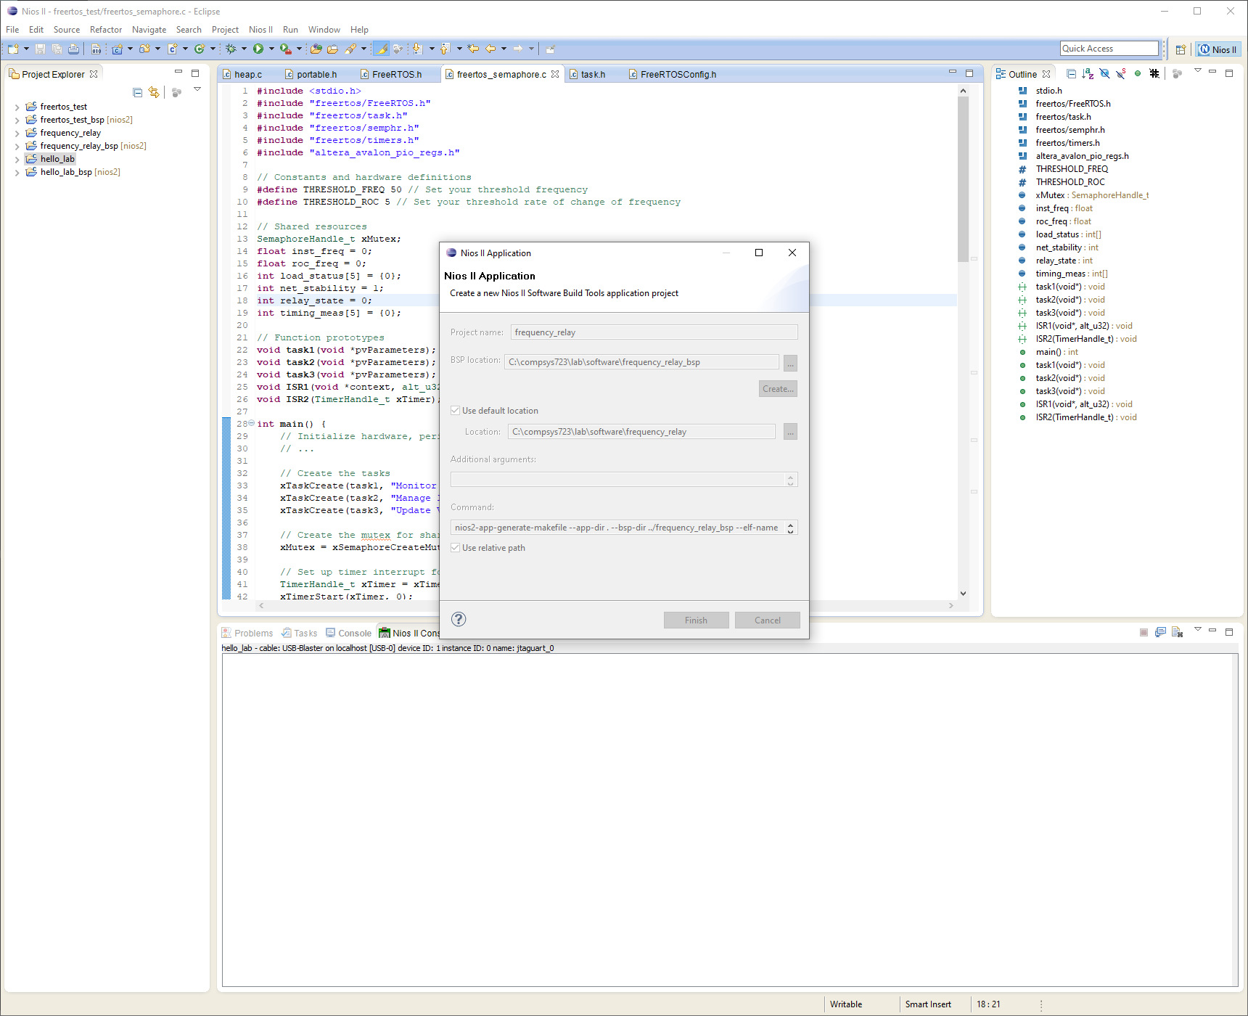
Task: Click the Build All binary icon
Action: (x=96, y=49)
